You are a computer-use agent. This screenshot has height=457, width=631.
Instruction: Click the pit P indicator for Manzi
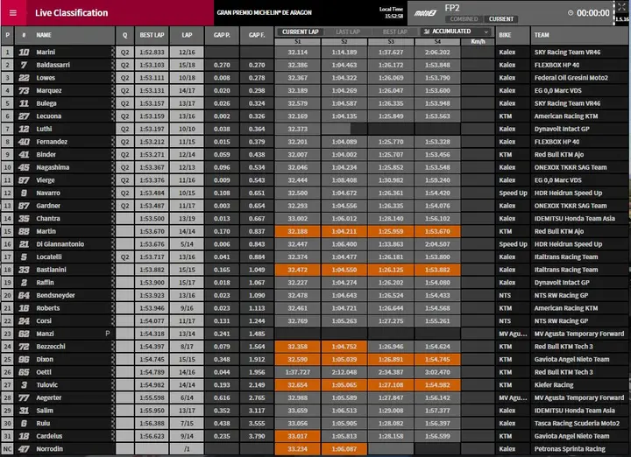(x=108, y=334)
